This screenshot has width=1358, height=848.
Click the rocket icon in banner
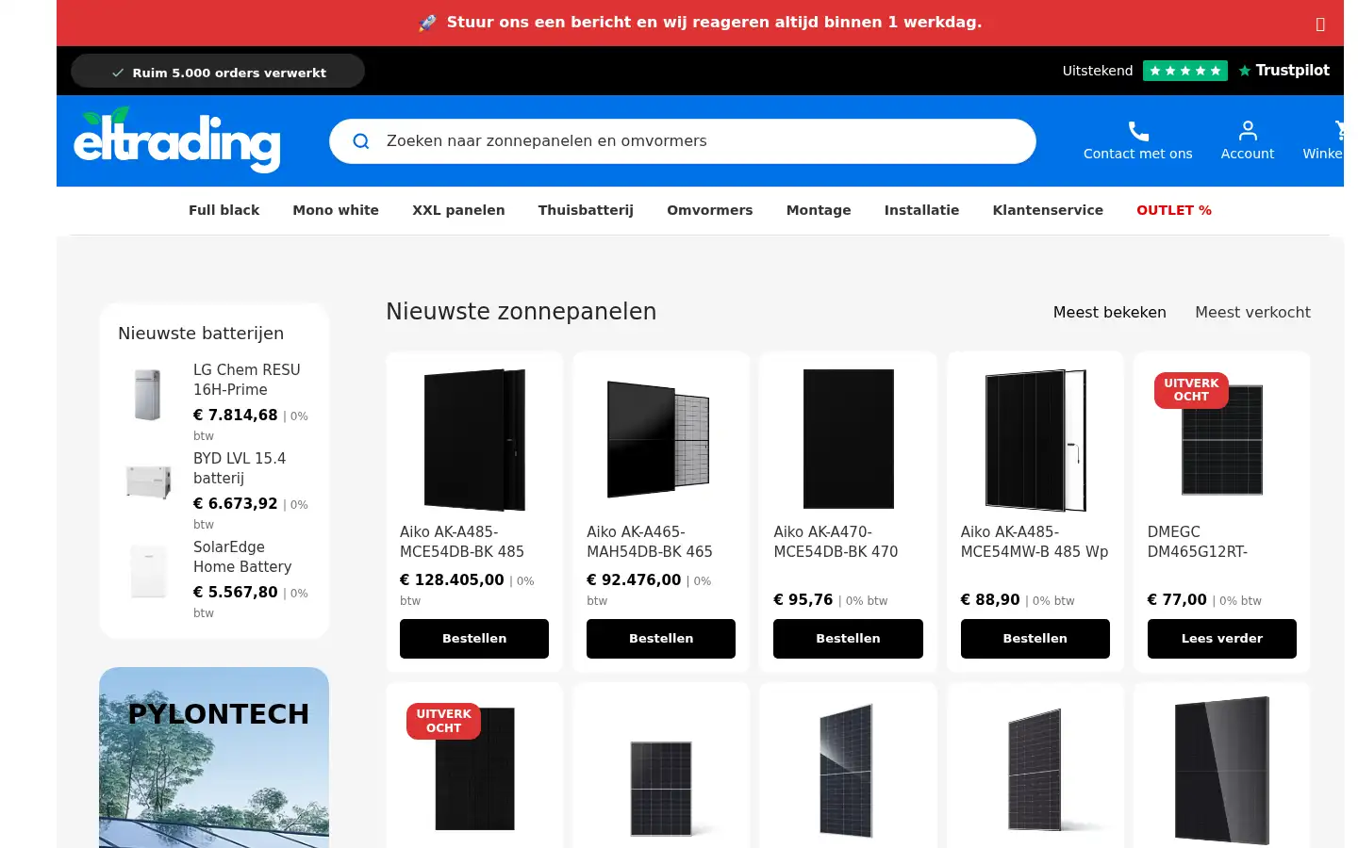click(427, 23)
